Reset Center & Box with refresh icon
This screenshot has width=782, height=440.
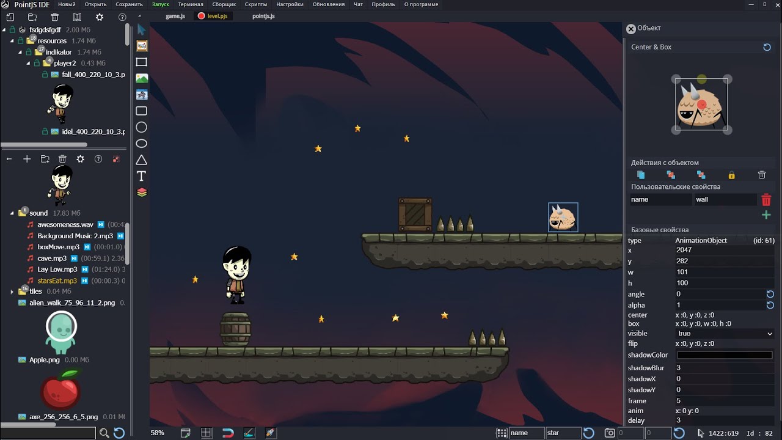(x=767, y=47)
